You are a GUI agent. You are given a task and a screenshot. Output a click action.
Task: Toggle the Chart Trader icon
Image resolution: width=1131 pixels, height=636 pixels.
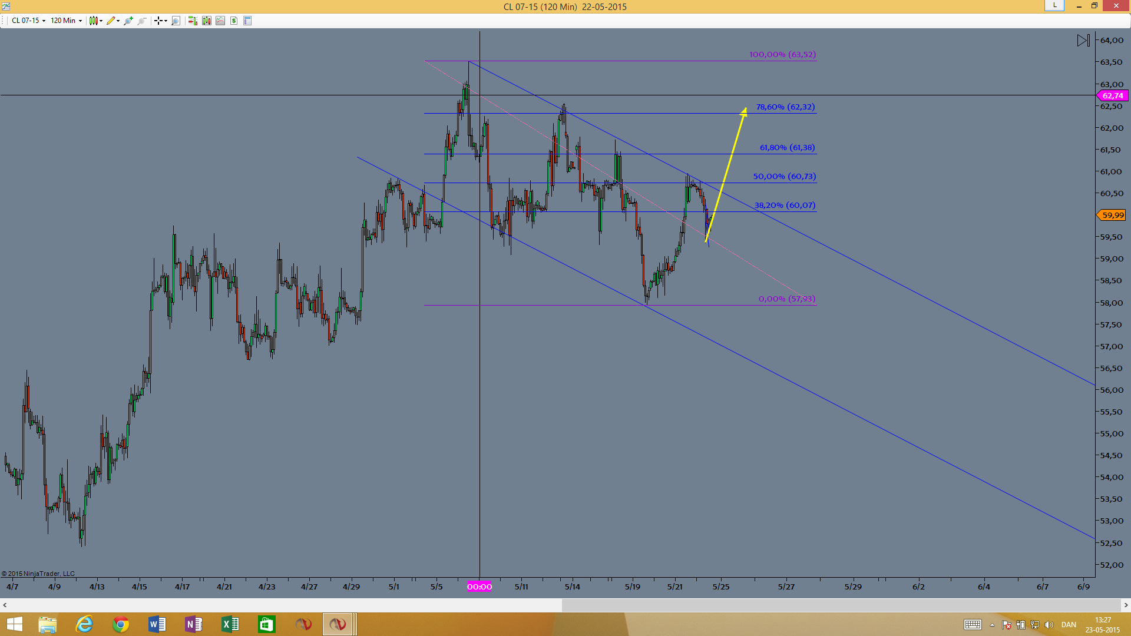pyautogui.click(x=193, y=21)
